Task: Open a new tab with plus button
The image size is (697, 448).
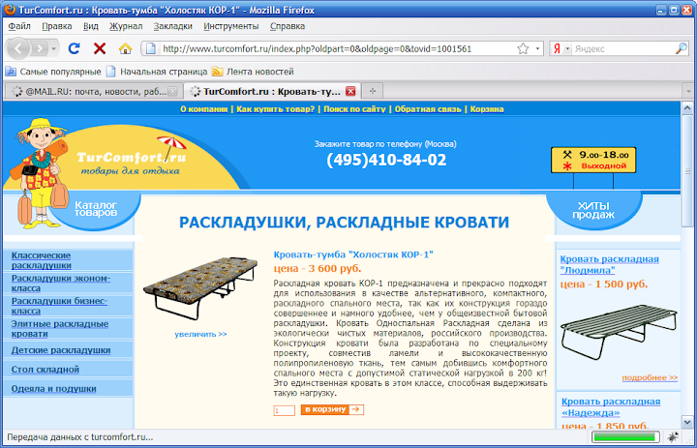Action: (x=373, y=92)
